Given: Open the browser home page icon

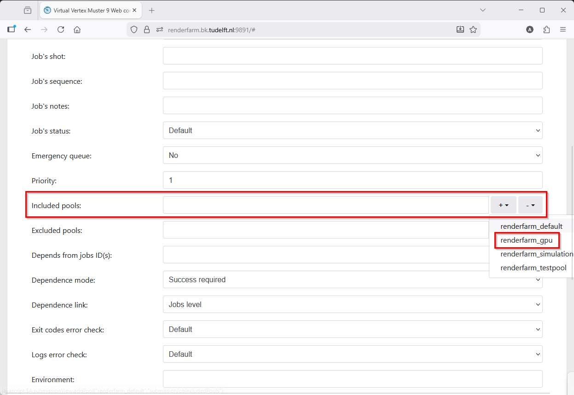Looking at the screenshot, I should coord(77,29).
